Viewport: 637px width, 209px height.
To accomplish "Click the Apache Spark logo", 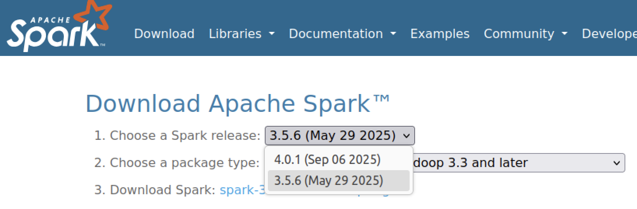I will point(59,26).
